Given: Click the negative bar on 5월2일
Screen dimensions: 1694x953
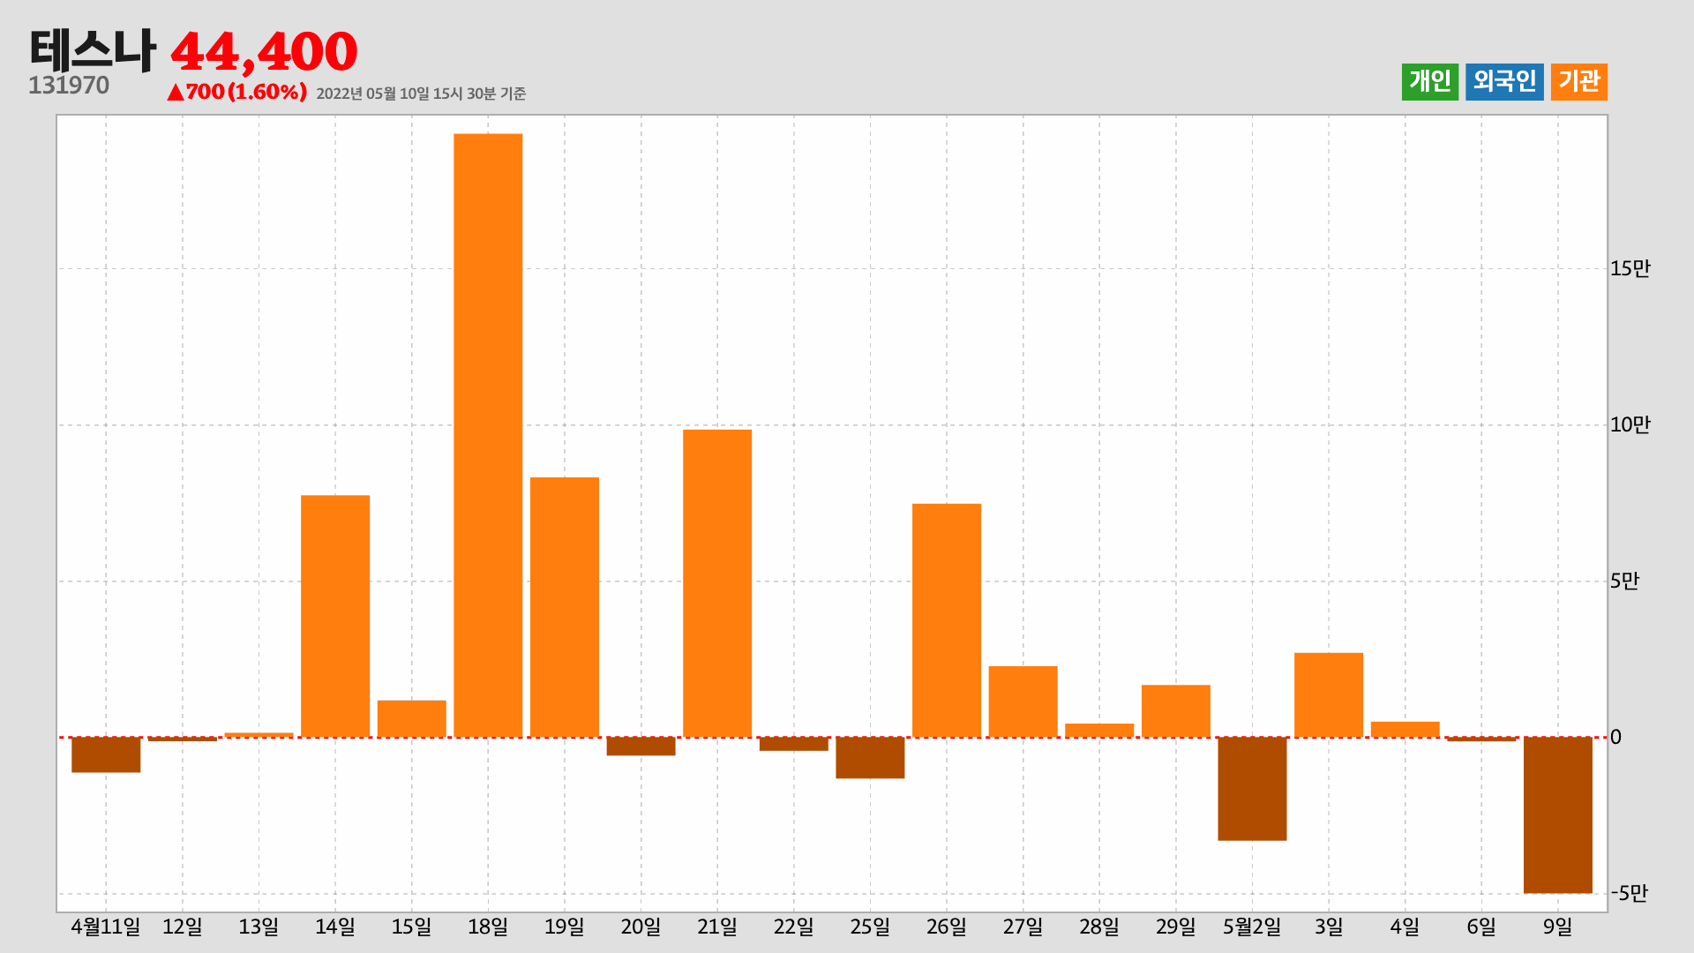Looking at the screenshot, I should click(1252, 789).
